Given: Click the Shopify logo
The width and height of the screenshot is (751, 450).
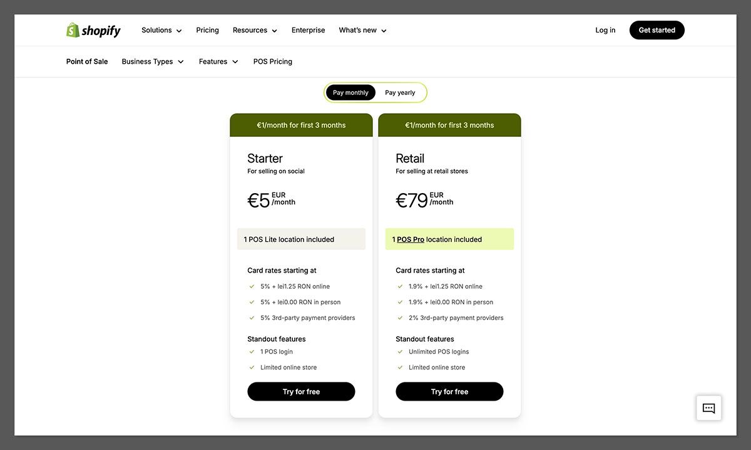Looking at the screenshot, I should click(x=93, y=29).
